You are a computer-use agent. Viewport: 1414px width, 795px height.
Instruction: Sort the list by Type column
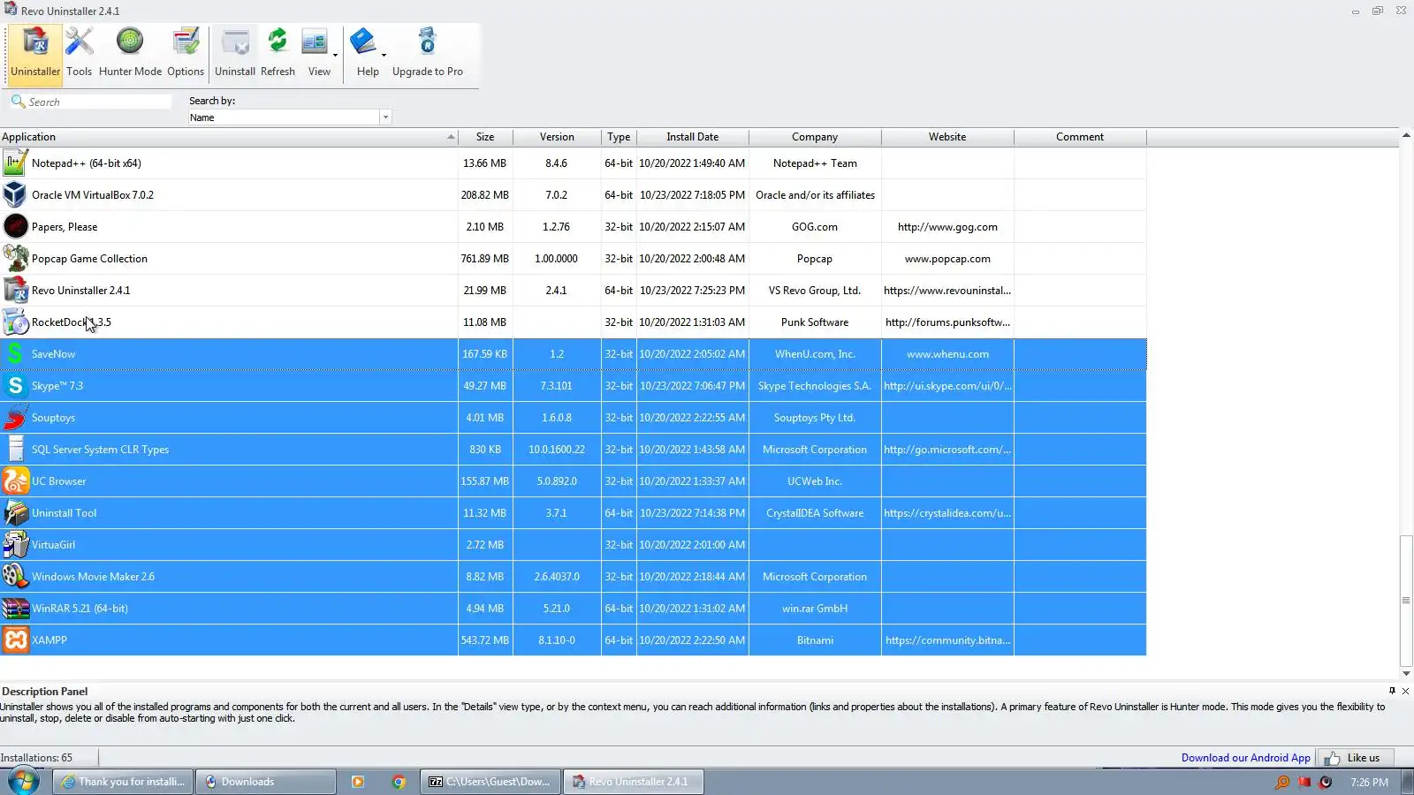tap(619, 137)
